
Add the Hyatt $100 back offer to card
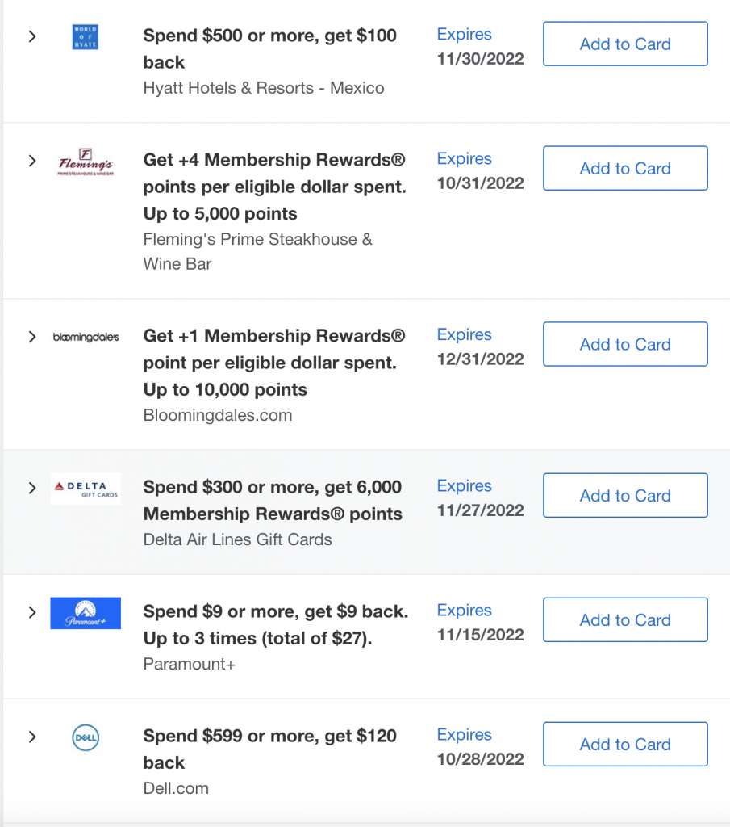(625, 44)
